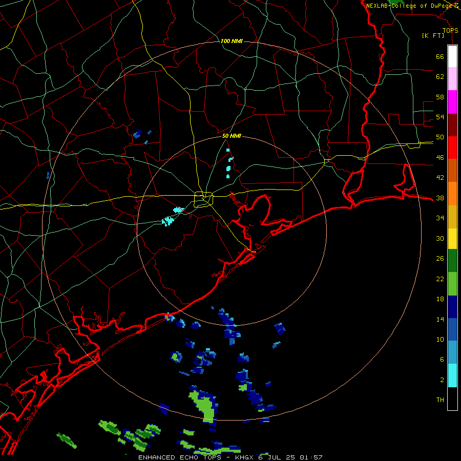Click the '6 JUL 25' date in caption
The height and width of the screenshot is (461, 461).
pyautogui.click(x=277, y=457)
